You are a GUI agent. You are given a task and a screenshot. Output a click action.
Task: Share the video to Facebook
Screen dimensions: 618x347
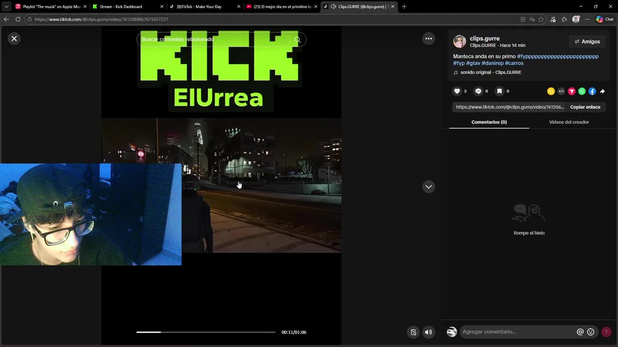pyautogui.click(x=592, y=91)
